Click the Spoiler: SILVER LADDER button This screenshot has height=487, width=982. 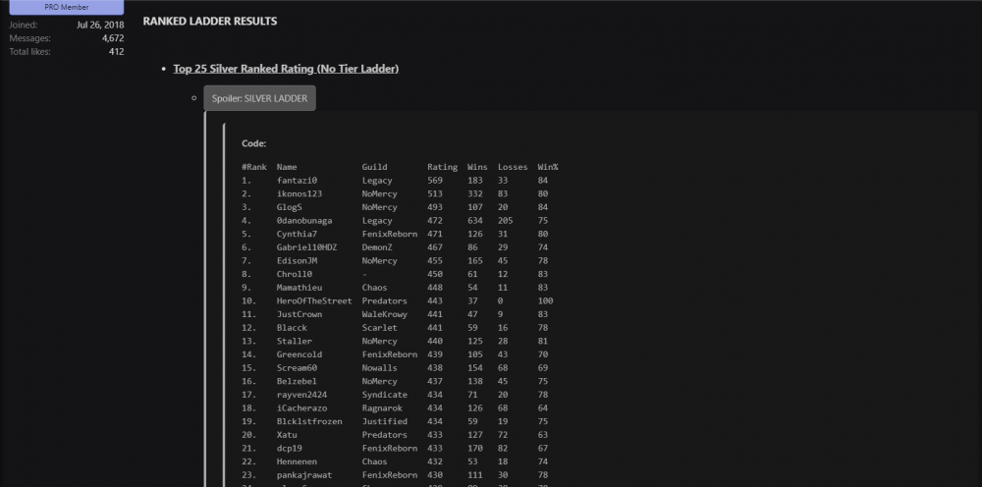(x=259, y=98)
